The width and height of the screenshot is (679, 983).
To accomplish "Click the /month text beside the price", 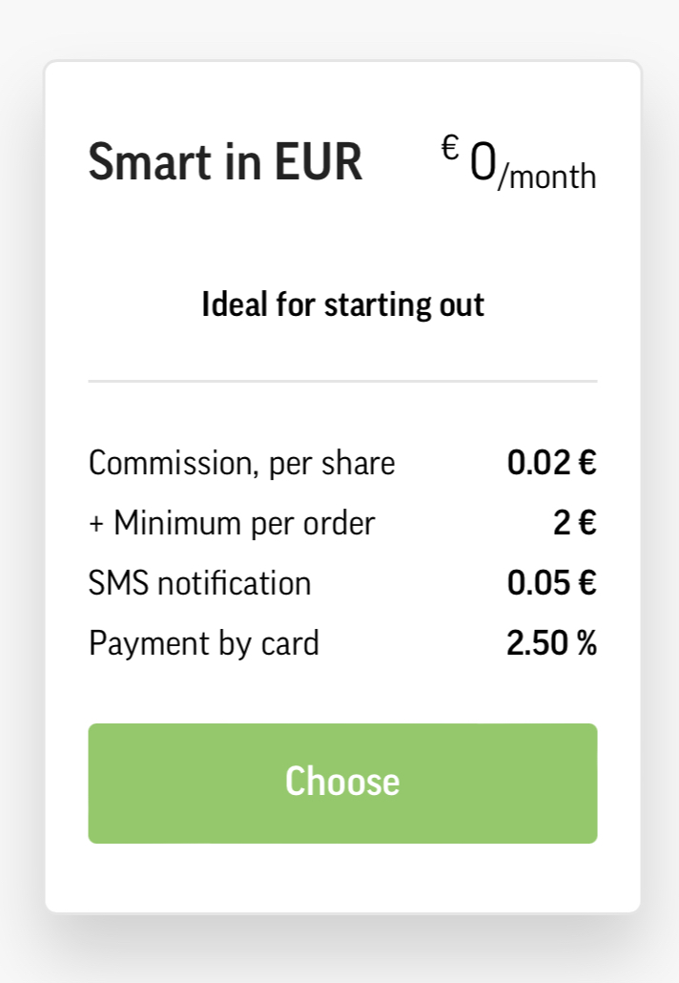I will coord(546,177).
